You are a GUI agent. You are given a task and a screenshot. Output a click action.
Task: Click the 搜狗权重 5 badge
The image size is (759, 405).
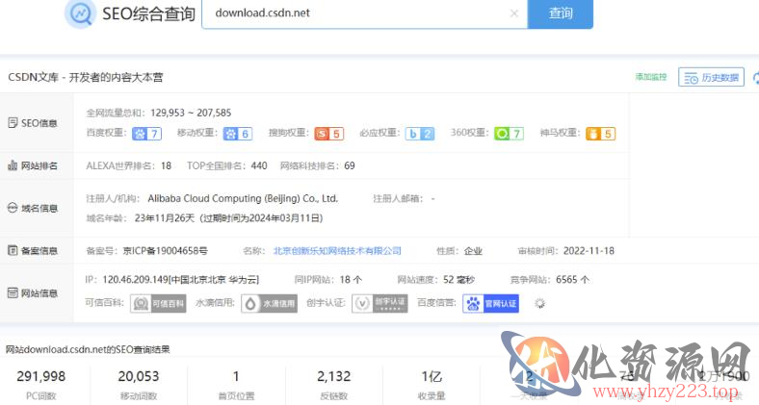[x=329, y=134]
